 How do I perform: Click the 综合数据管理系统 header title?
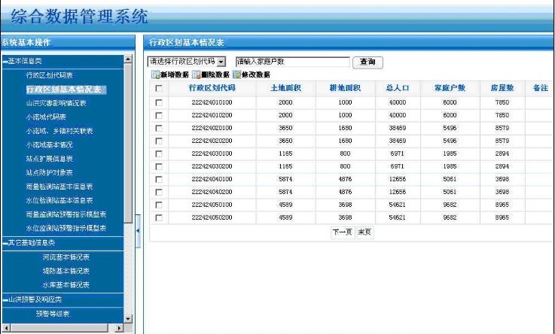[x=79, y=17]
